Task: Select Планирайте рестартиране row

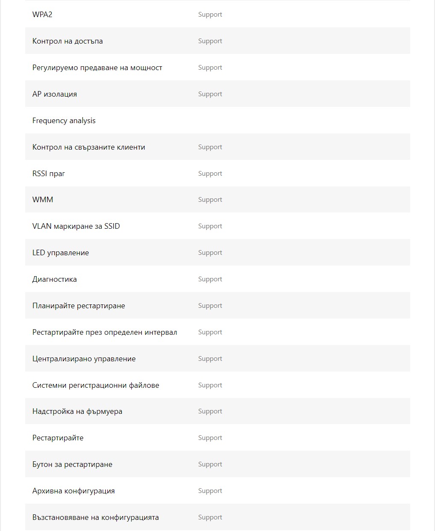Action: [217, 306]
